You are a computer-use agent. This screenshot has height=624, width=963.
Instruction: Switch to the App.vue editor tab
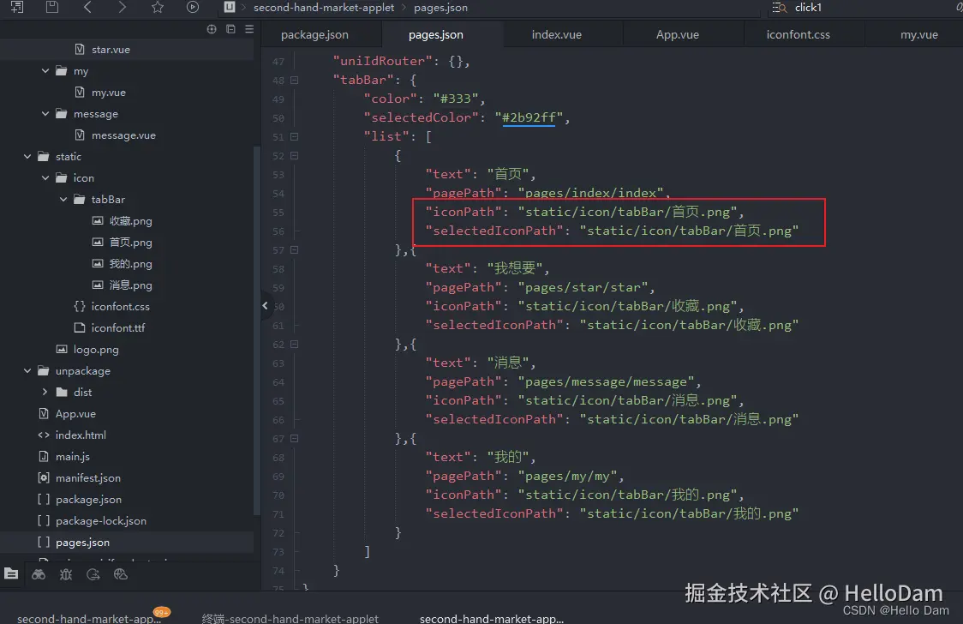tap(678, 35)
